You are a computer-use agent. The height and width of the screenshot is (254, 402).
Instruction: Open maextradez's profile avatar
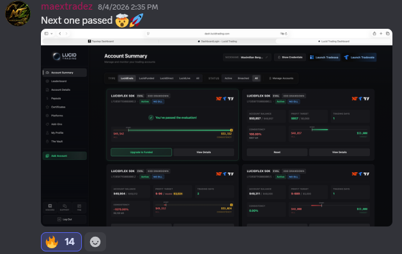point(18,13)
